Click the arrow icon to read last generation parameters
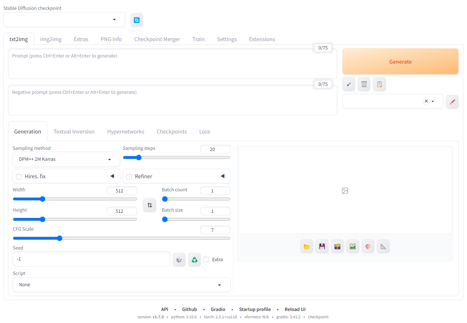Image resolution: width=467 pixels, height=323 pixels. pyautogui.click(x=349, y=84)
